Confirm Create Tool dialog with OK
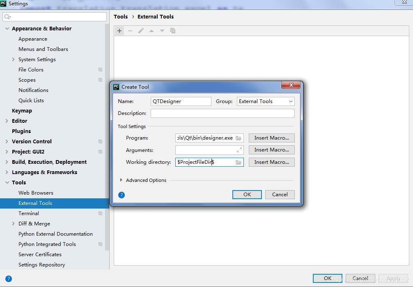413x287 pixels. pos(247,195)
